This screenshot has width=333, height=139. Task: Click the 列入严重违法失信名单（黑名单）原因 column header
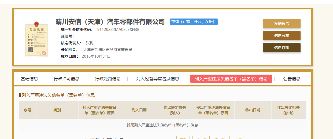pyautogui.click(x=99, y=110)
